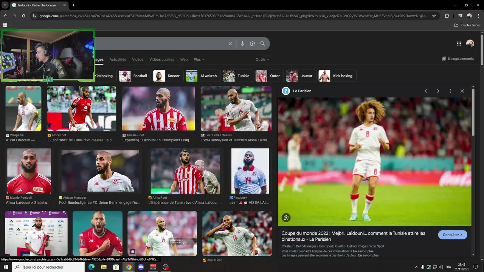The image size is (484, 272).
Task: Open Chrome three-dot menu
Action: coord(478,16)
